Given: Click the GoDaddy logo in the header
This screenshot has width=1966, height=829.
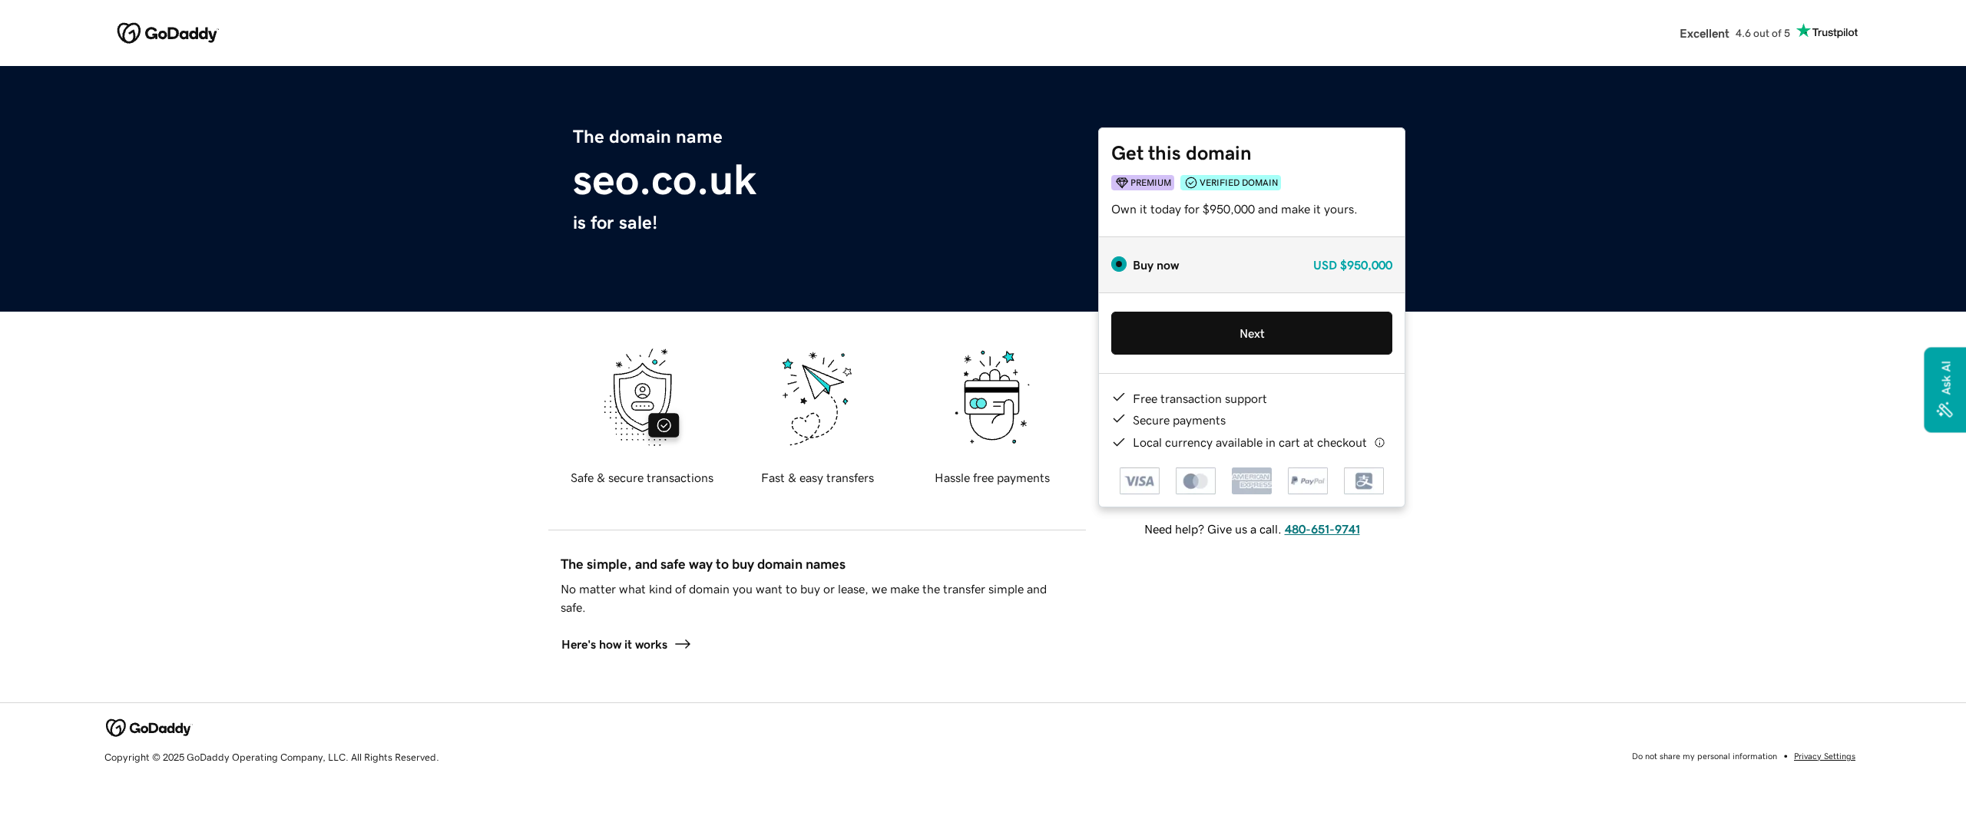Looking at the screenshot, I should (167, 33).
